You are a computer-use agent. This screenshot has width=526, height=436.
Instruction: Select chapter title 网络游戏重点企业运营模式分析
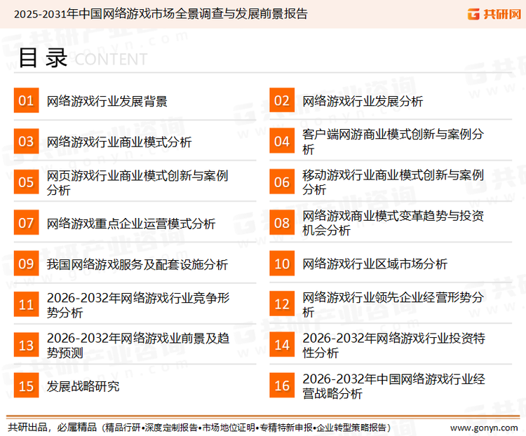131,224
